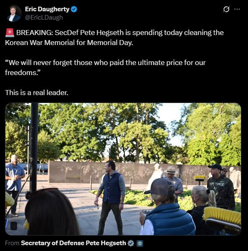Viewport: 248px width, 251px height.
Task: Play the Korean War Memorial video
Action: [x=123, y=169]
